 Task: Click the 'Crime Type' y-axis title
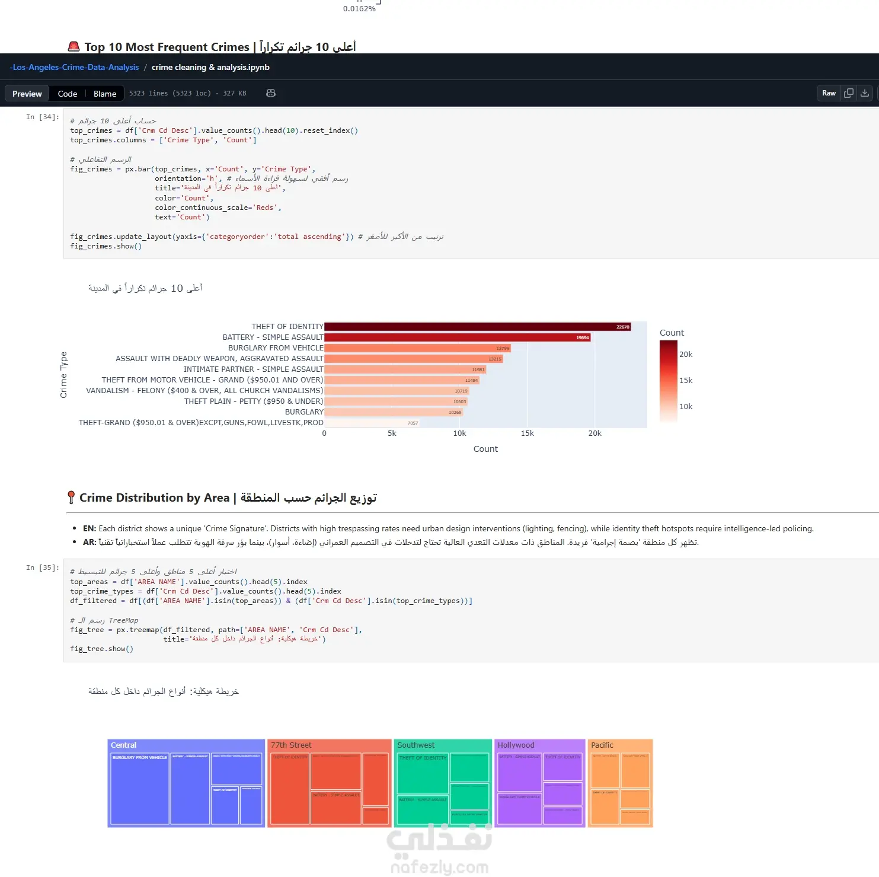63,375
